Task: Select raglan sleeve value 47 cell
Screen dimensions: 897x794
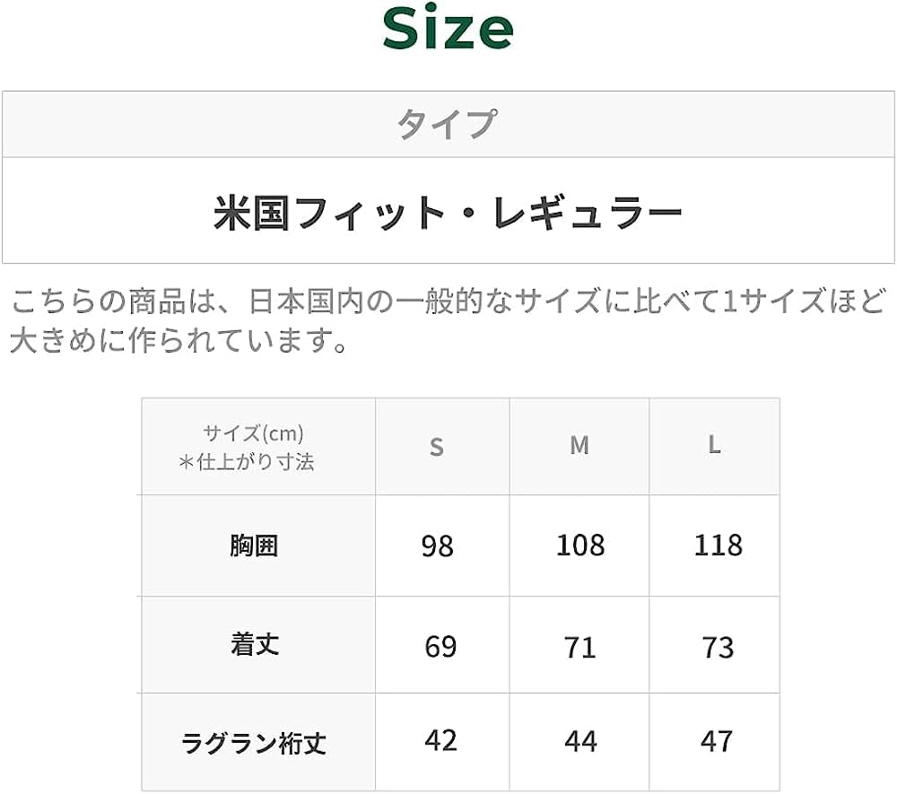Action: (x=718, y=741)
